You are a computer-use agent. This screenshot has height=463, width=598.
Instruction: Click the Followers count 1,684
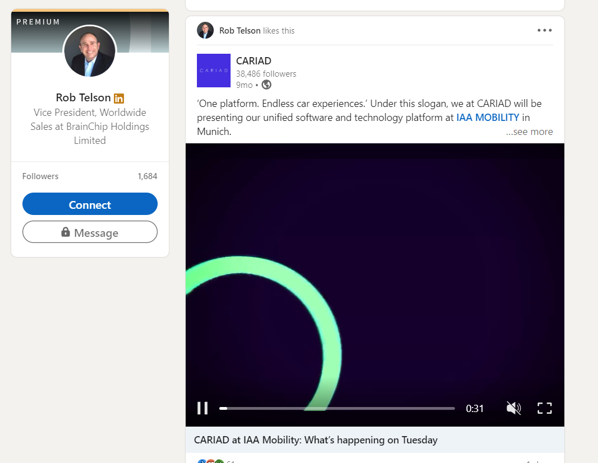[x=148, y=176]
